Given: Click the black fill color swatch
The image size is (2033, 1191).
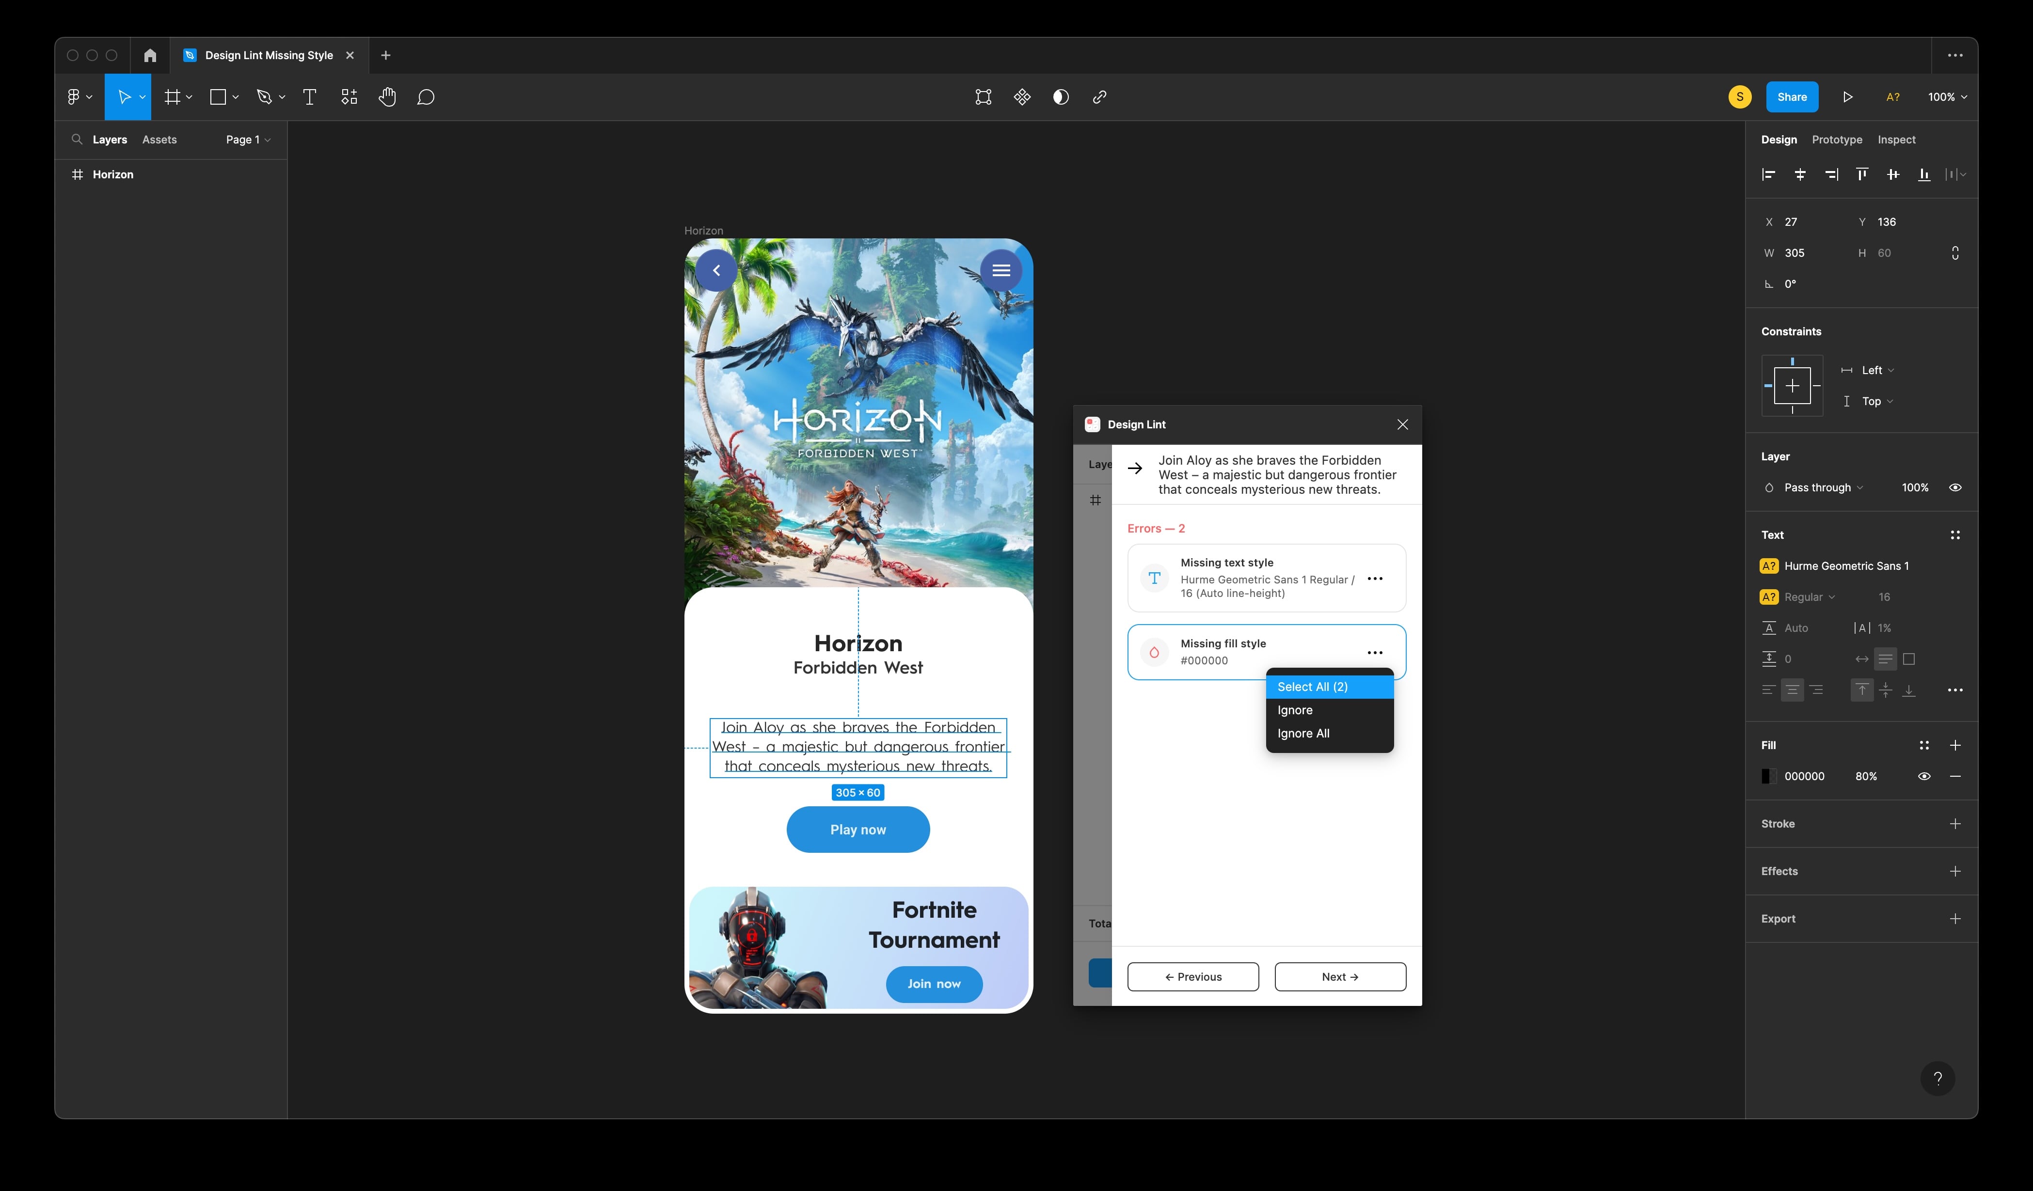Looking at the screenshot, I should coord(1767,777).
